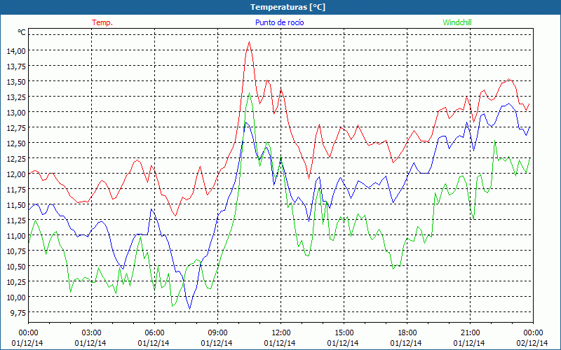The height and width of the screenshot is (350, 561).
Task: Click the 12:00 time label
Action: [281, 332]
